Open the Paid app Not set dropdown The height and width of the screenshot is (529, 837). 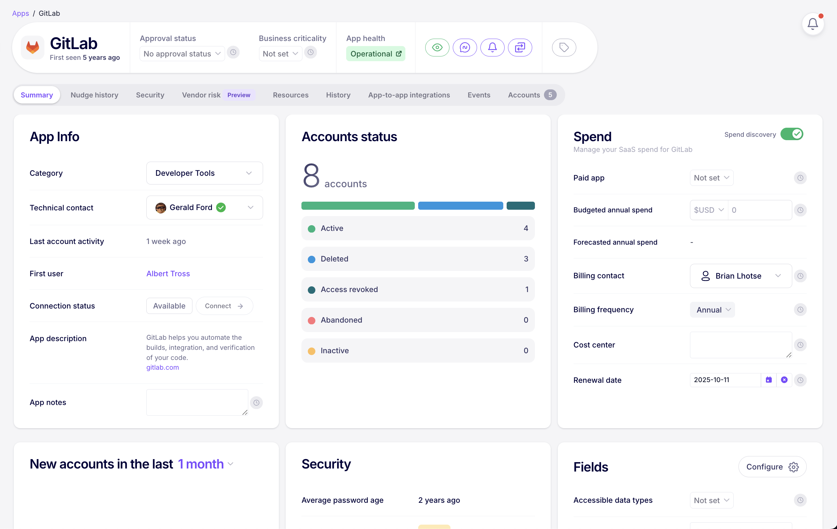[x=711, y=178]
